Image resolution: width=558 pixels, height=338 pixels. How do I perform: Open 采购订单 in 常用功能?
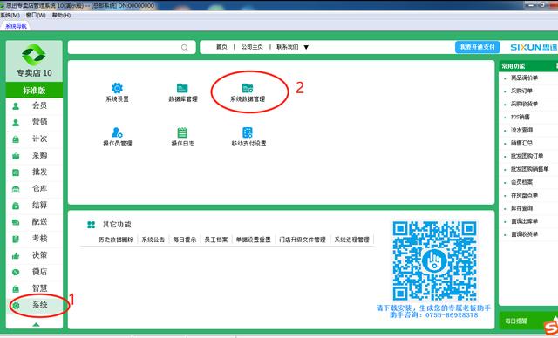click(x=521, y=91)
